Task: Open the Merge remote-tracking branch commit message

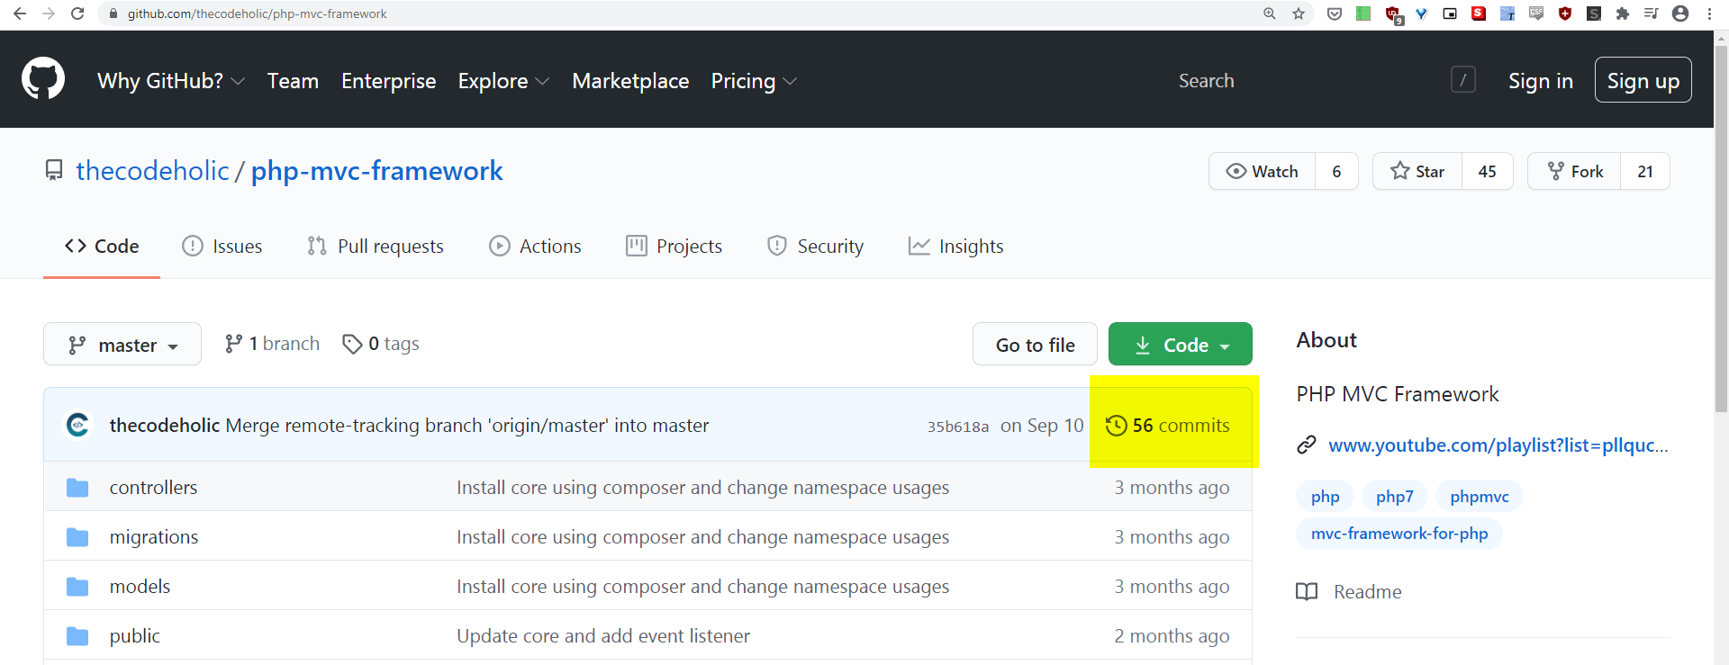Action: (x=467, y=426)
